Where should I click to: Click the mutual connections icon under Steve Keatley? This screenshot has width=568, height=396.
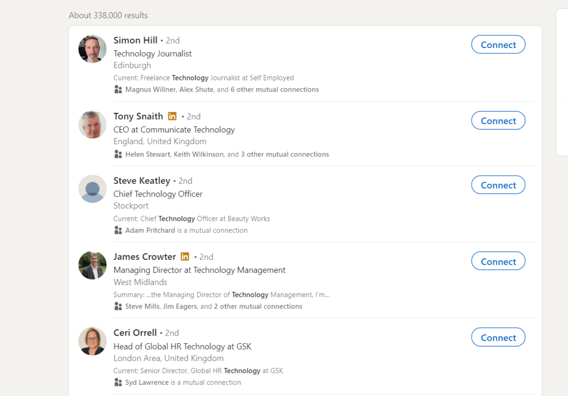tap(118, 230)
